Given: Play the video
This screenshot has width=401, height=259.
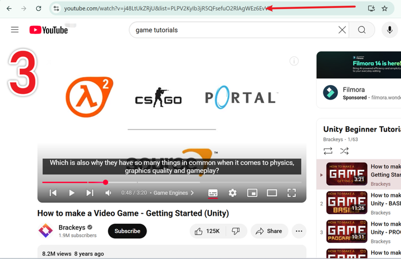Looking at the screenshot, I should click(x=72, y=193).
